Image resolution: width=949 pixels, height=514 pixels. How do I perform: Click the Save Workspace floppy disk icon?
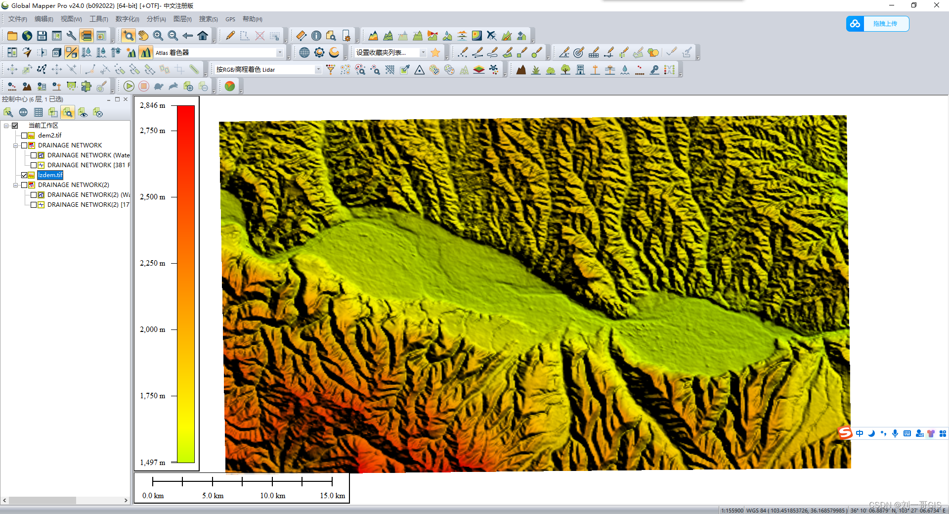(42, 36)
